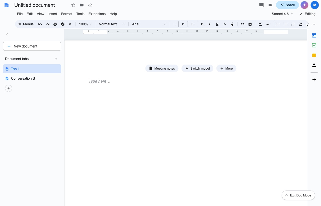Open the Extensions menu
Viewport: 321px width, 206px height.
pyautogui.click(x=97, y=14)
